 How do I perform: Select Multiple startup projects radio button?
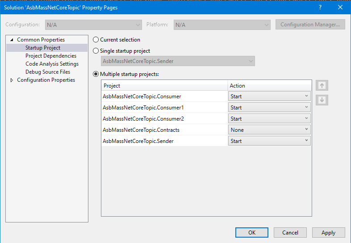click(x=96, y=74)
